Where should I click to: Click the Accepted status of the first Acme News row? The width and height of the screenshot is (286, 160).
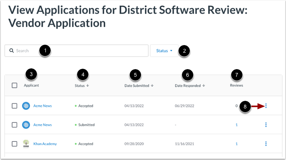86,106
